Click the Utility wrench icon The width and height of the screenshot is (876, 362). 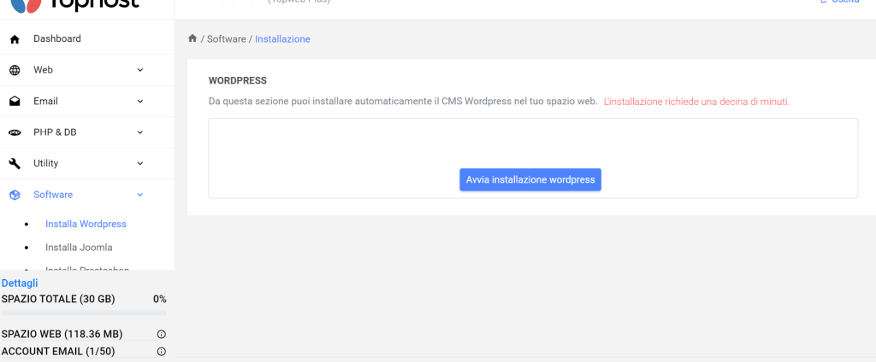(15, 163)
